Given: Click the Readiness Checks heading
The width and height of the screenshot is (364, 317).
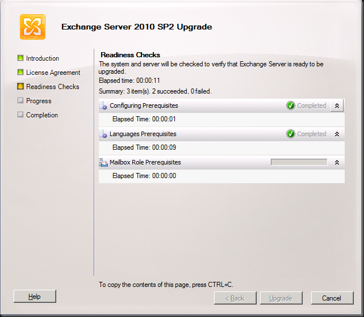Looking at the screenshot, I should [x=130, y=55].
